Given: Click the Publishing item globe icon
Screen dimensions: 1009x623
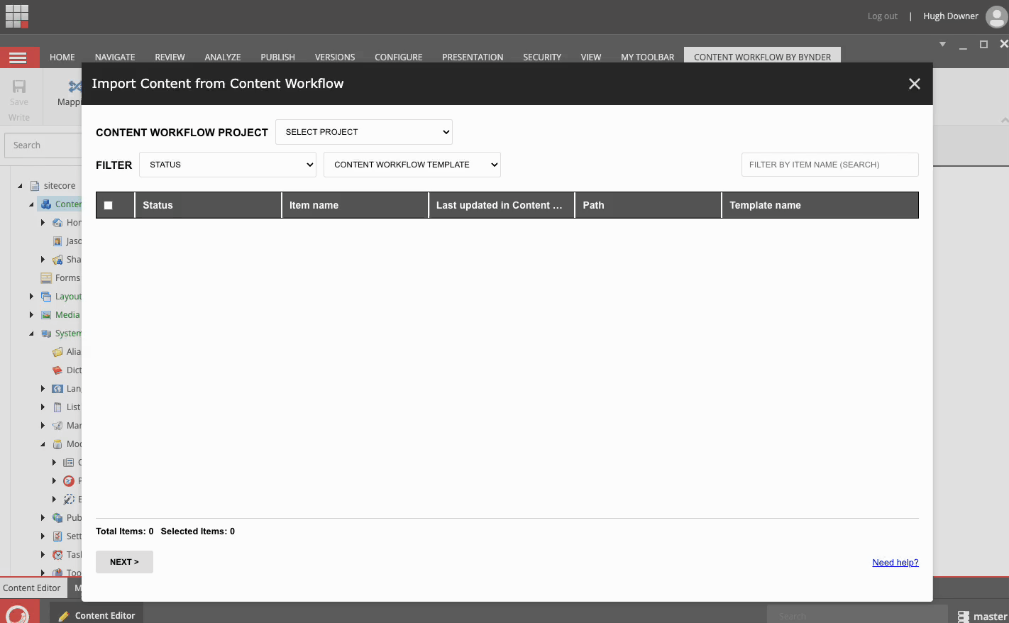Looking at the screenshot, I should click(57, 518).
